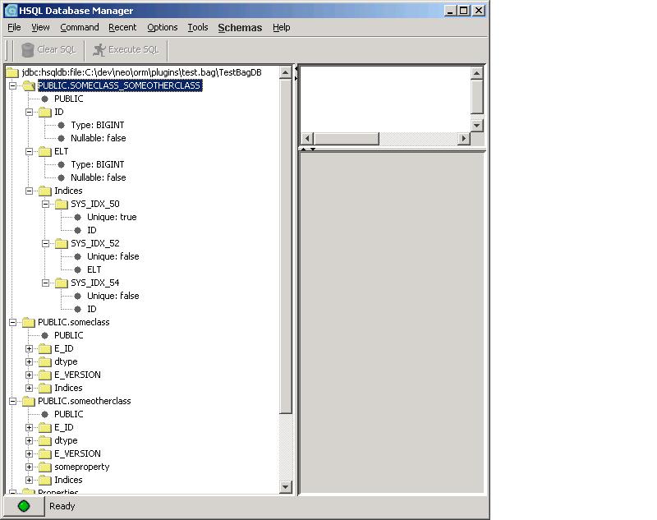The width and height of the screenshot is (657, 520).
Task: Click the HSQL Database Manager title bar icon
Action: click(11, 11)
